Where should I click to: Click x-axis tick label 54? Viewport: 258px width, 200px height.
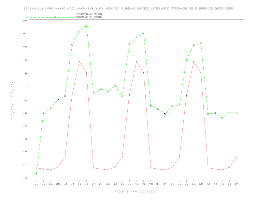(x=165, y=184)
